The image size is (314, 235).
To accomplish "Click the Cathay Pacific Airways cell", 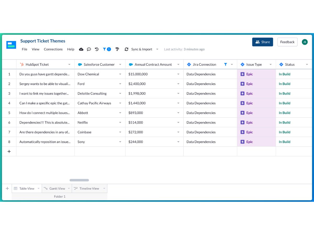I will [100, 103].
